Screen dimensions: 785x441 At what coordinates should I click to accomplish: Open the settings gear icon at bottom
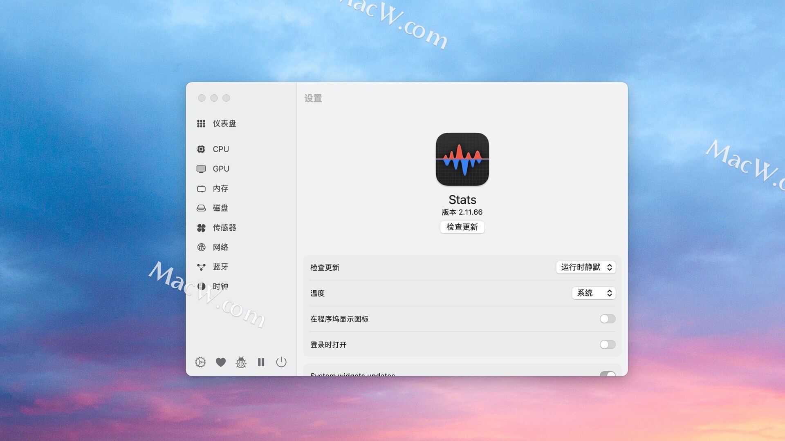click(200, 362)
